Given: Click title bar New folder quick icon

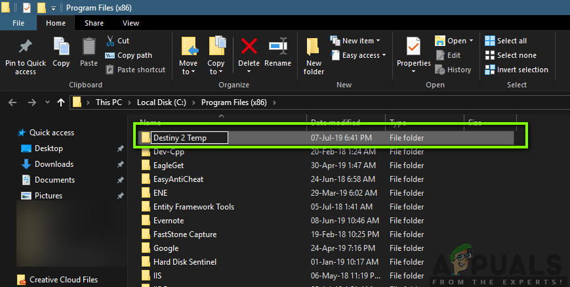Looking at the screenshot, I should pos(41,8).
